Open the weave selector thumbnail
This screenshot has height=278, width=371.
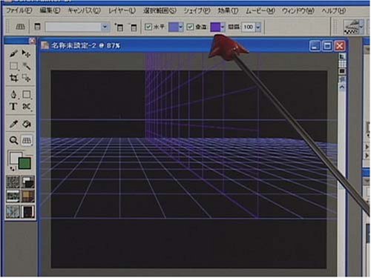pos(27,196)
